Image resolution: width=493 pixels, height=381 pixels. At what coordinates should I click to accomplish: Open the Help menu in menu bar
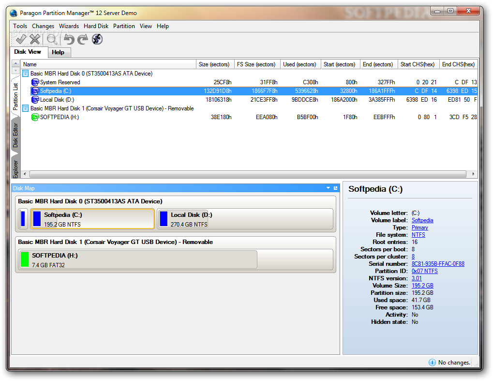[163, 26]
